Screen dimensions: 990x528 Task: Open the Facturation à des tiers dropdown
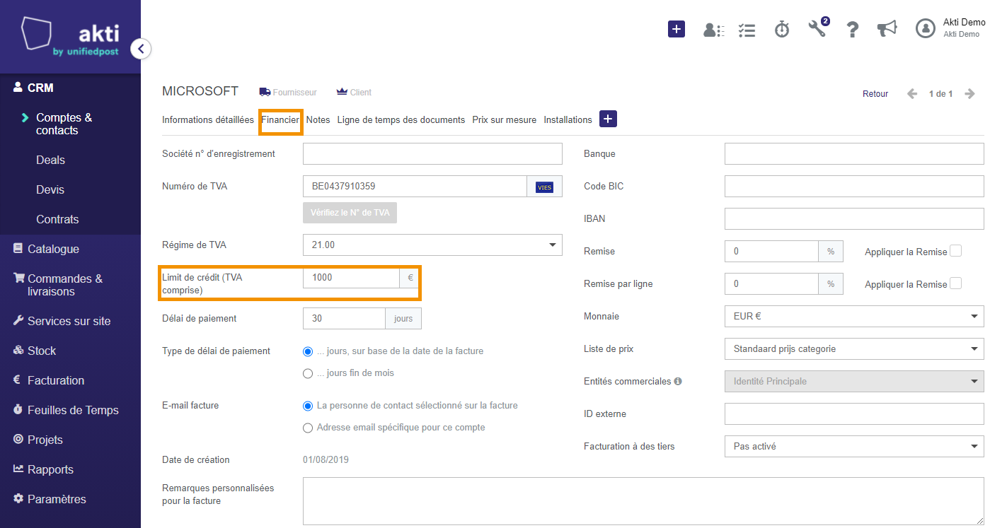click(854, 446)
